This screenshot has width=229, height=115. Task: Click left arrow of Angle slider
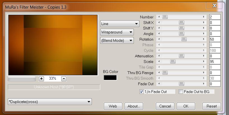[159, 34]
